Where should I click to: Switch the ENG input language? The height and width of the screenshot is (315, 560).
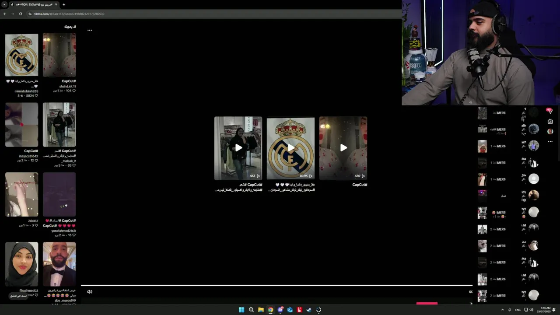518,310
